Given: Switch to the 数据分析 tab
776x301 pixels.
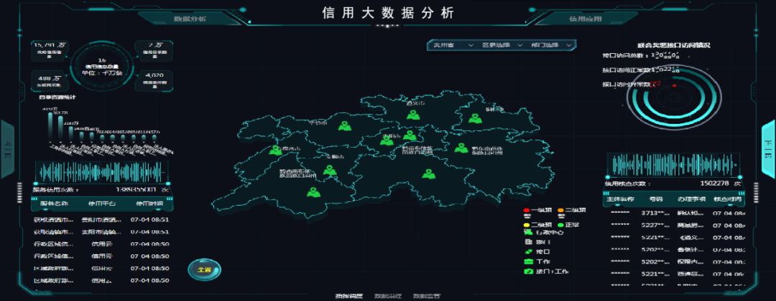Looking at the screenshot, I should [190, 19].
